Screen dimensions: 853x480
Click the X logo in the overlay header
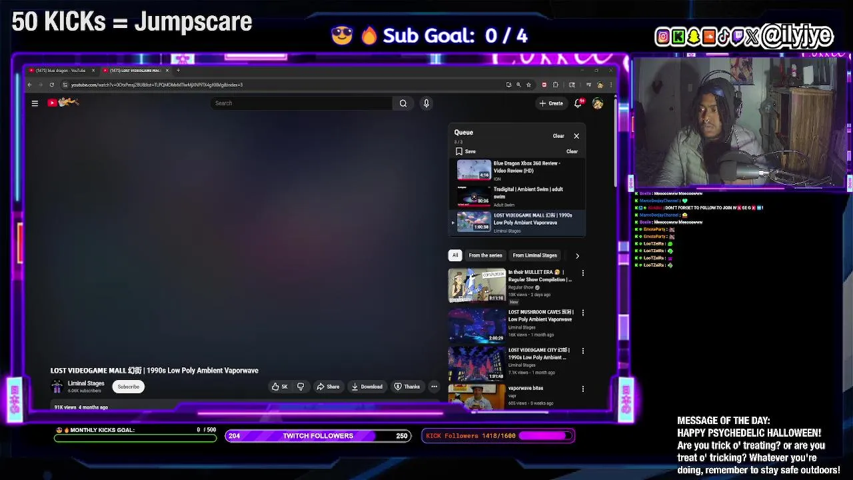pyautogui.click(x=752, y=37)
